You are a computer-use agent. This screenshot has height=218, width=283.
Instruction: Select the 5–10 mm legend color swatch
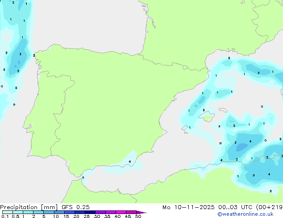click(49, 212)
